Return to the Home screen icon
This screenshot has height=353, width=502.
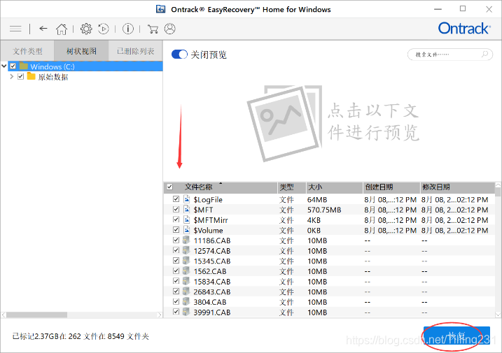click(x=62, y=29)
